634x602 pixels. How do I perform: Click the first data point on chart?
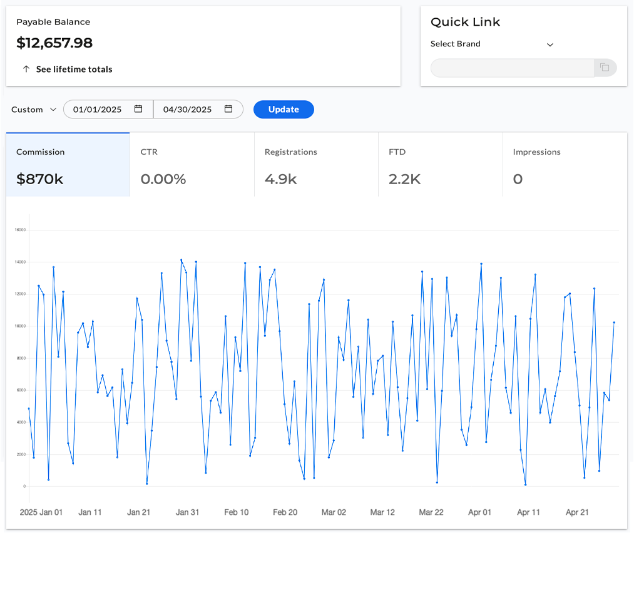click(29, 409)
